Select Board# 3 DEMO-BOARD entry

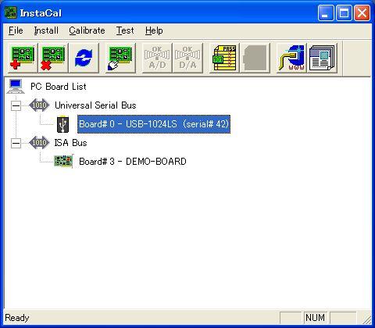[133, 162]
